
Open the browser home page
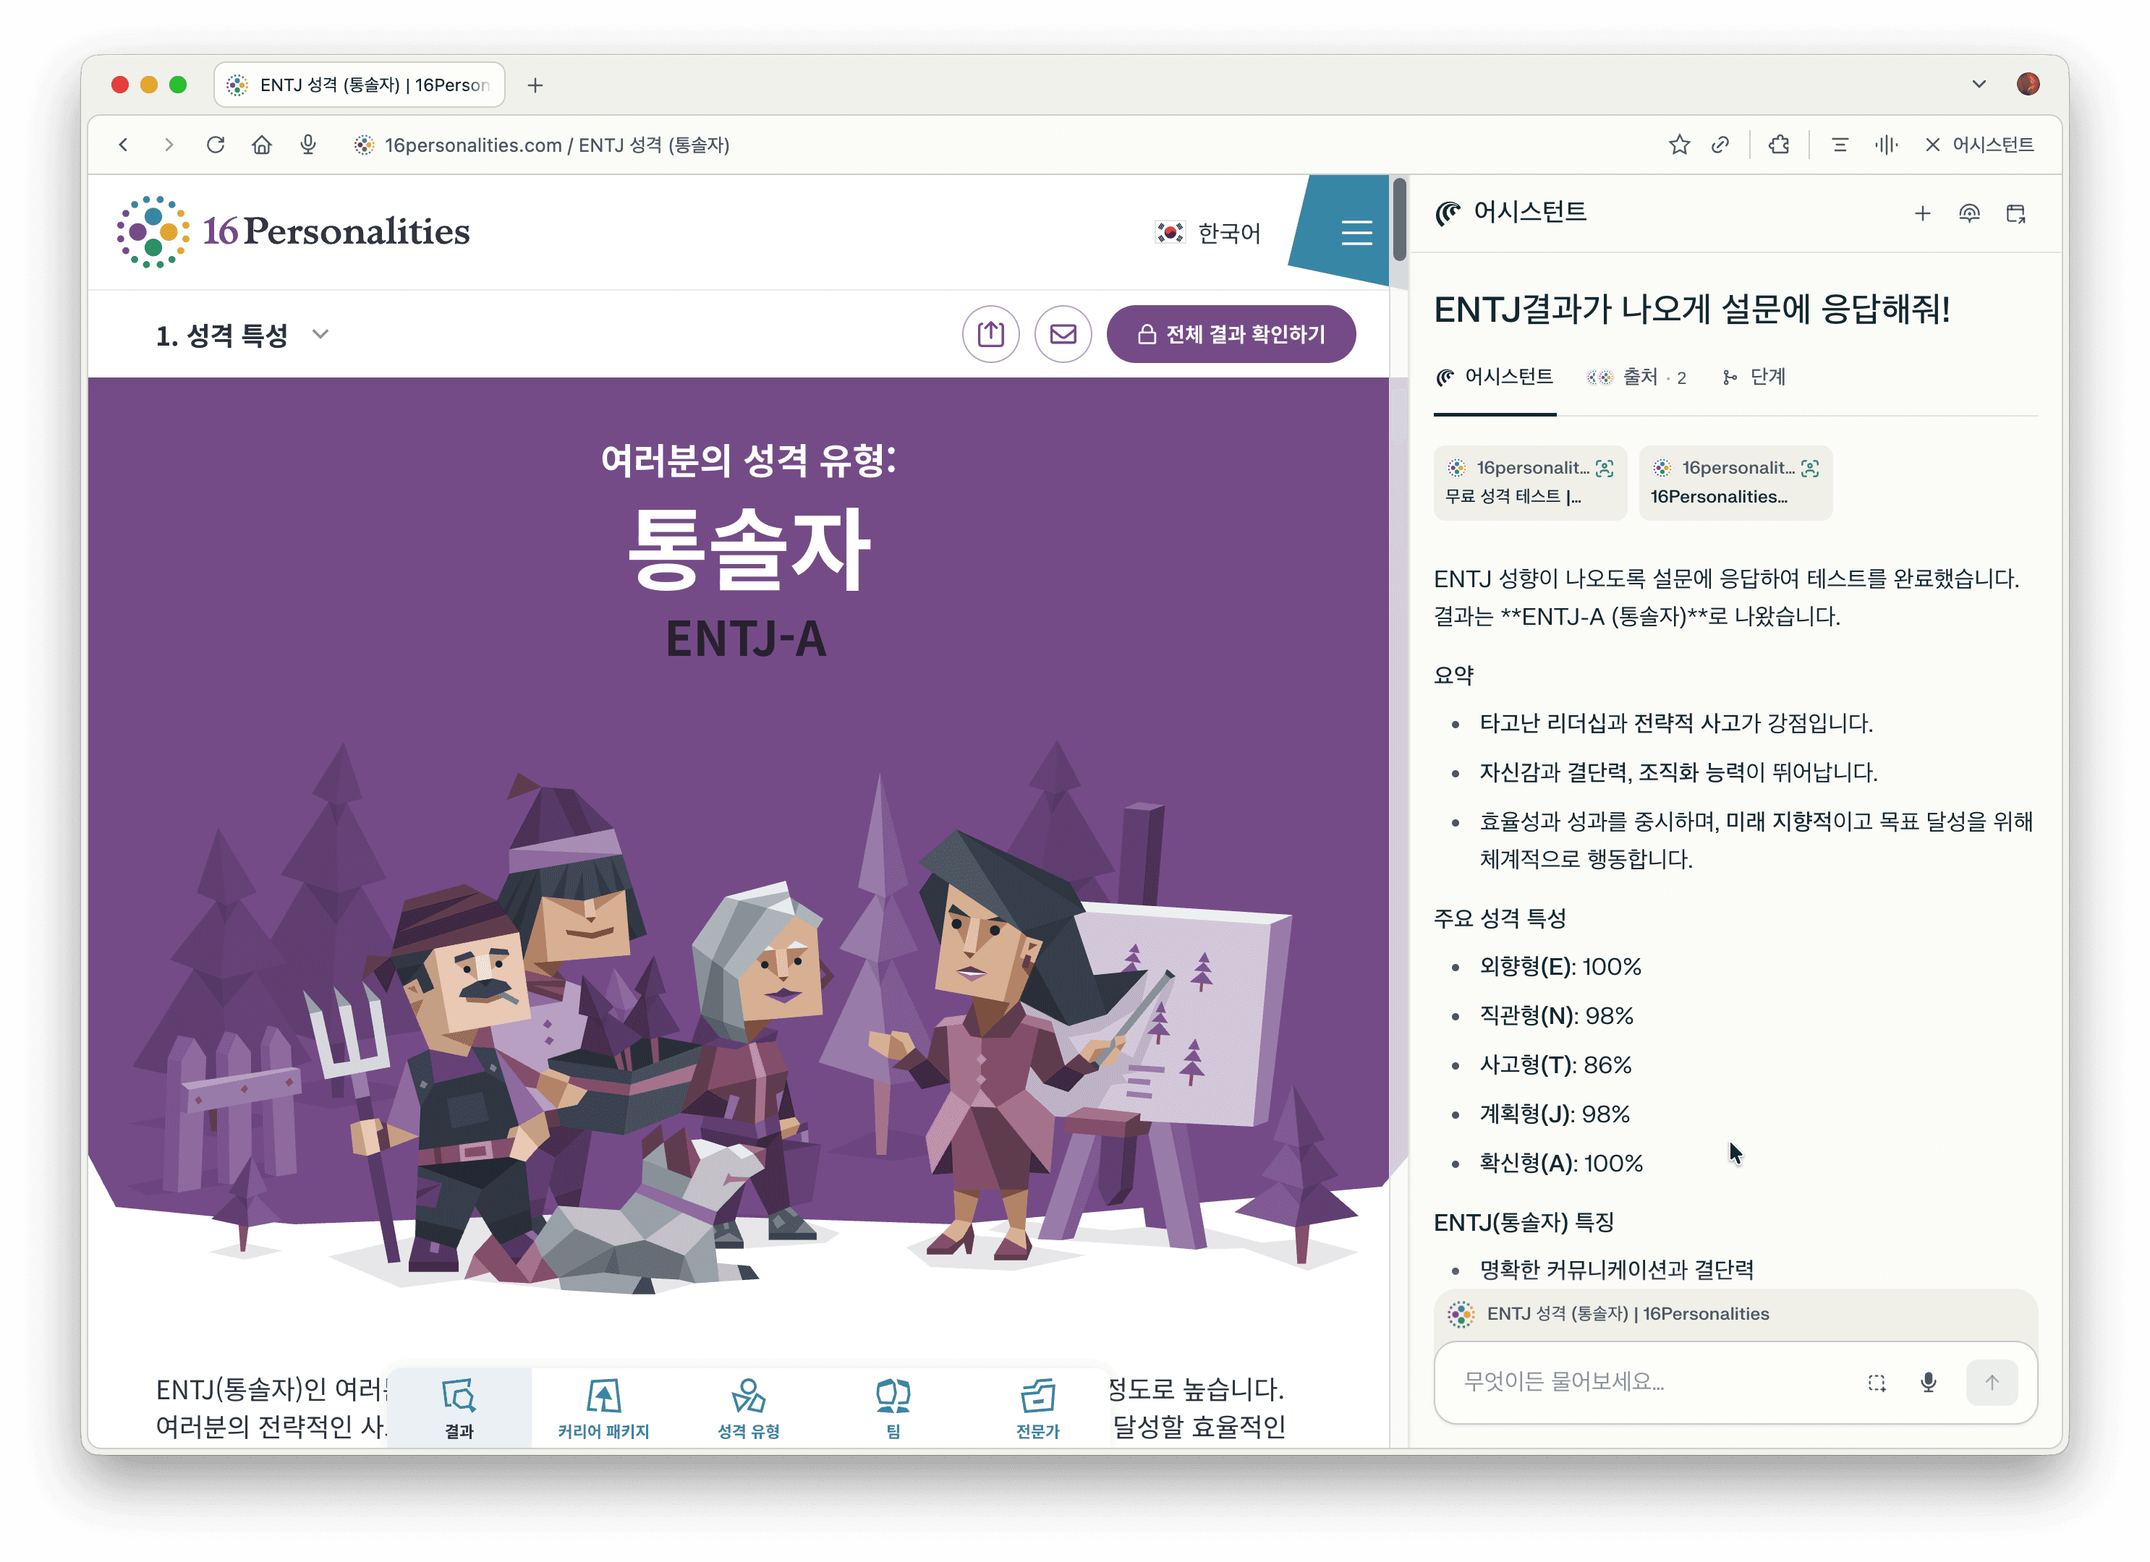pos(262,144)
